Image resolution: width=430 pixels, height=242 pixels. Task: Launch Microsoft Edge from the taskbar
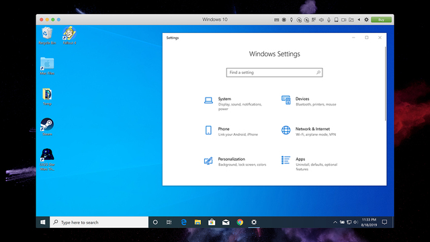[183, 223]
